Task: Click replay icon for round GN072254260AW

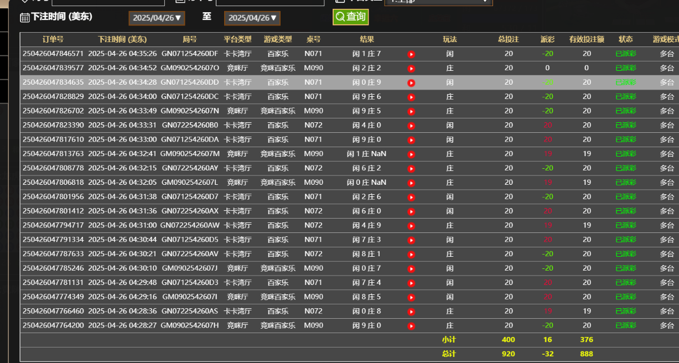Action: click(x=411, y=226)
